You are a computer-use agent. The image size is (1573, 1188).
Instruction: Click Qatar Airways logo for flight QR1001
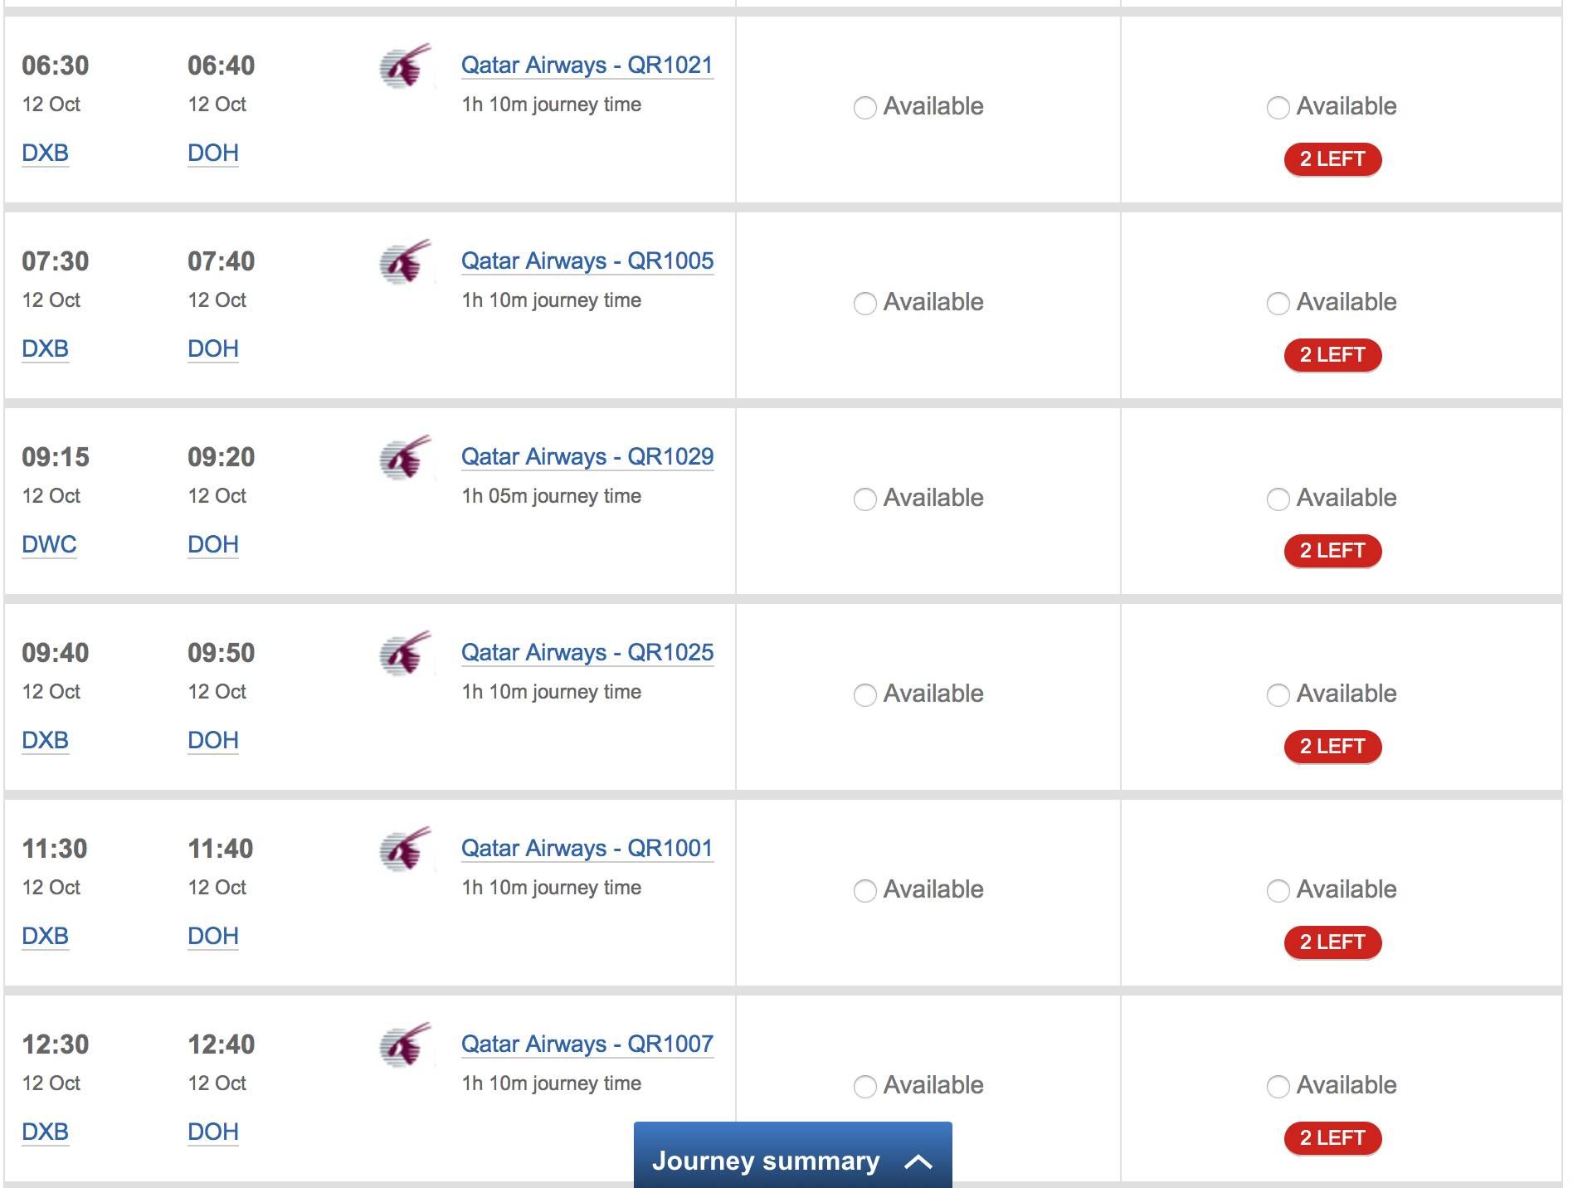coord(406,849)
